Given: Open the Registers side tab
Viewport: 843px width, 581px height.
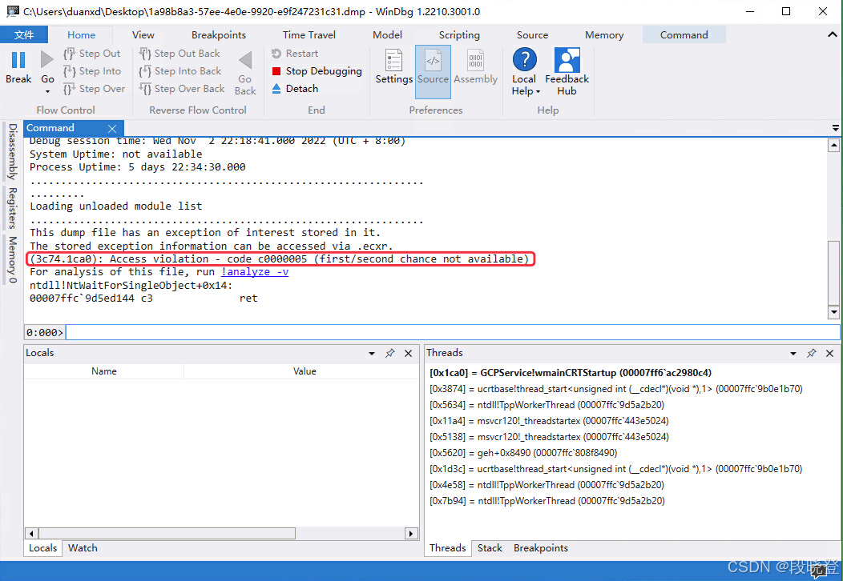Looking at the screenshot, I should pos(12,208).
